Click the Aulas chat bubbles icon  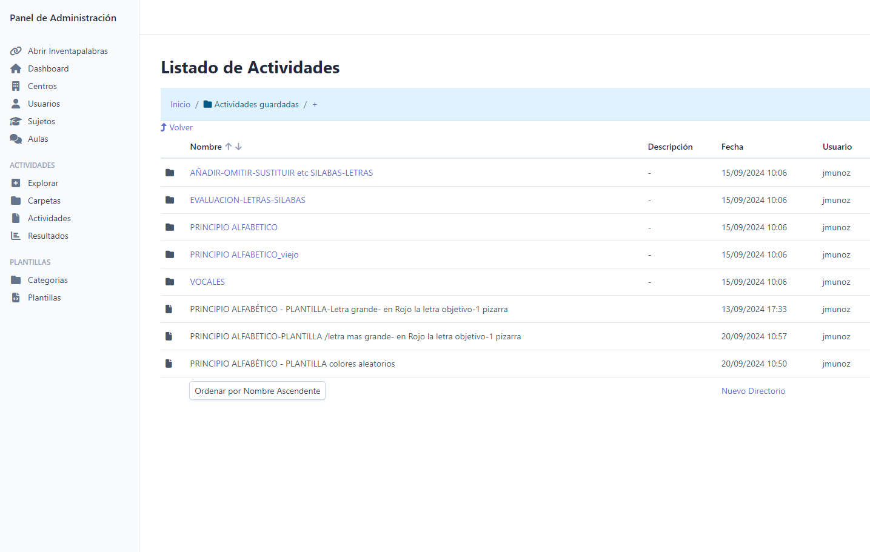(x=16, y=139)
